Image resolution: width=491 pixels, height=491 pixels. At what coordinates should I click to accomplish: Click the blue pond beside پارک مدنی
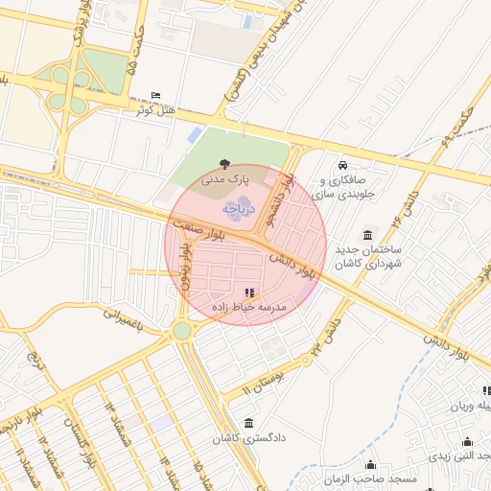coord(195,135)
